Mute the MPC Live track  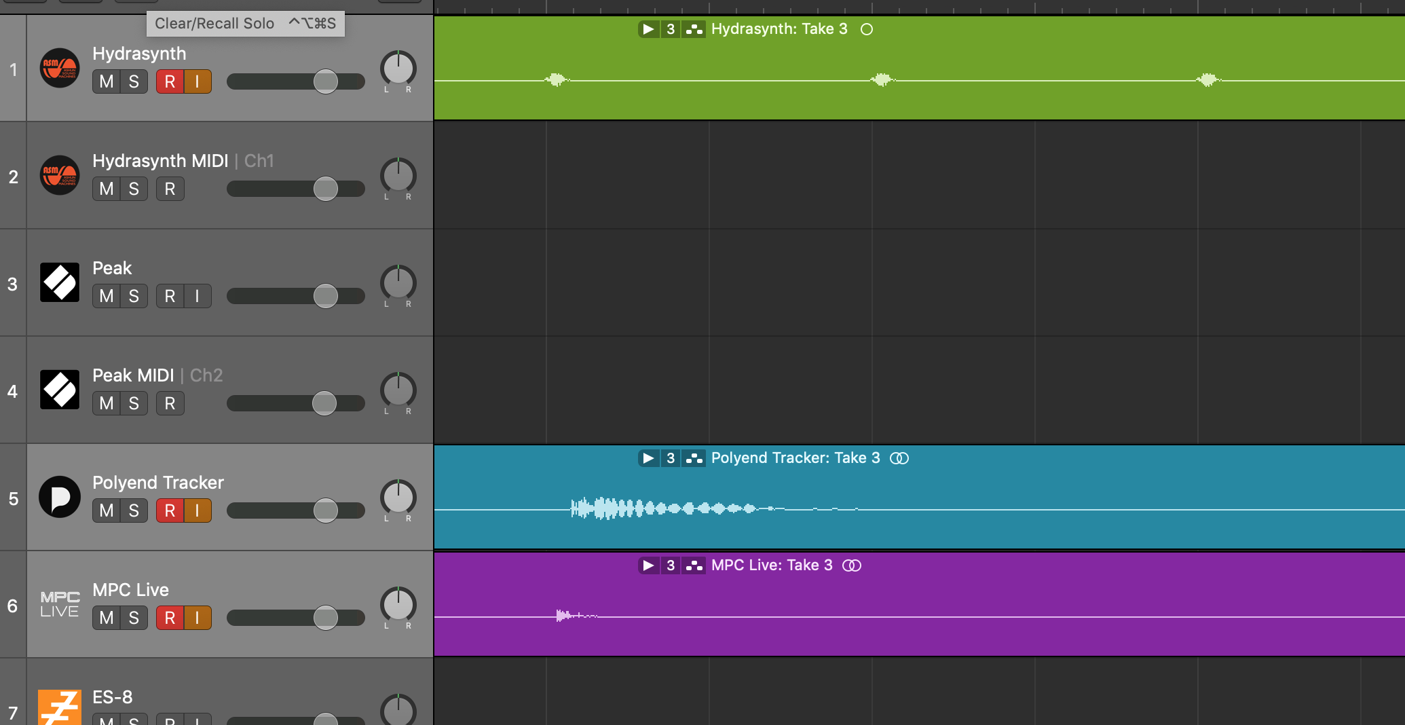click(x=107, y=618)
